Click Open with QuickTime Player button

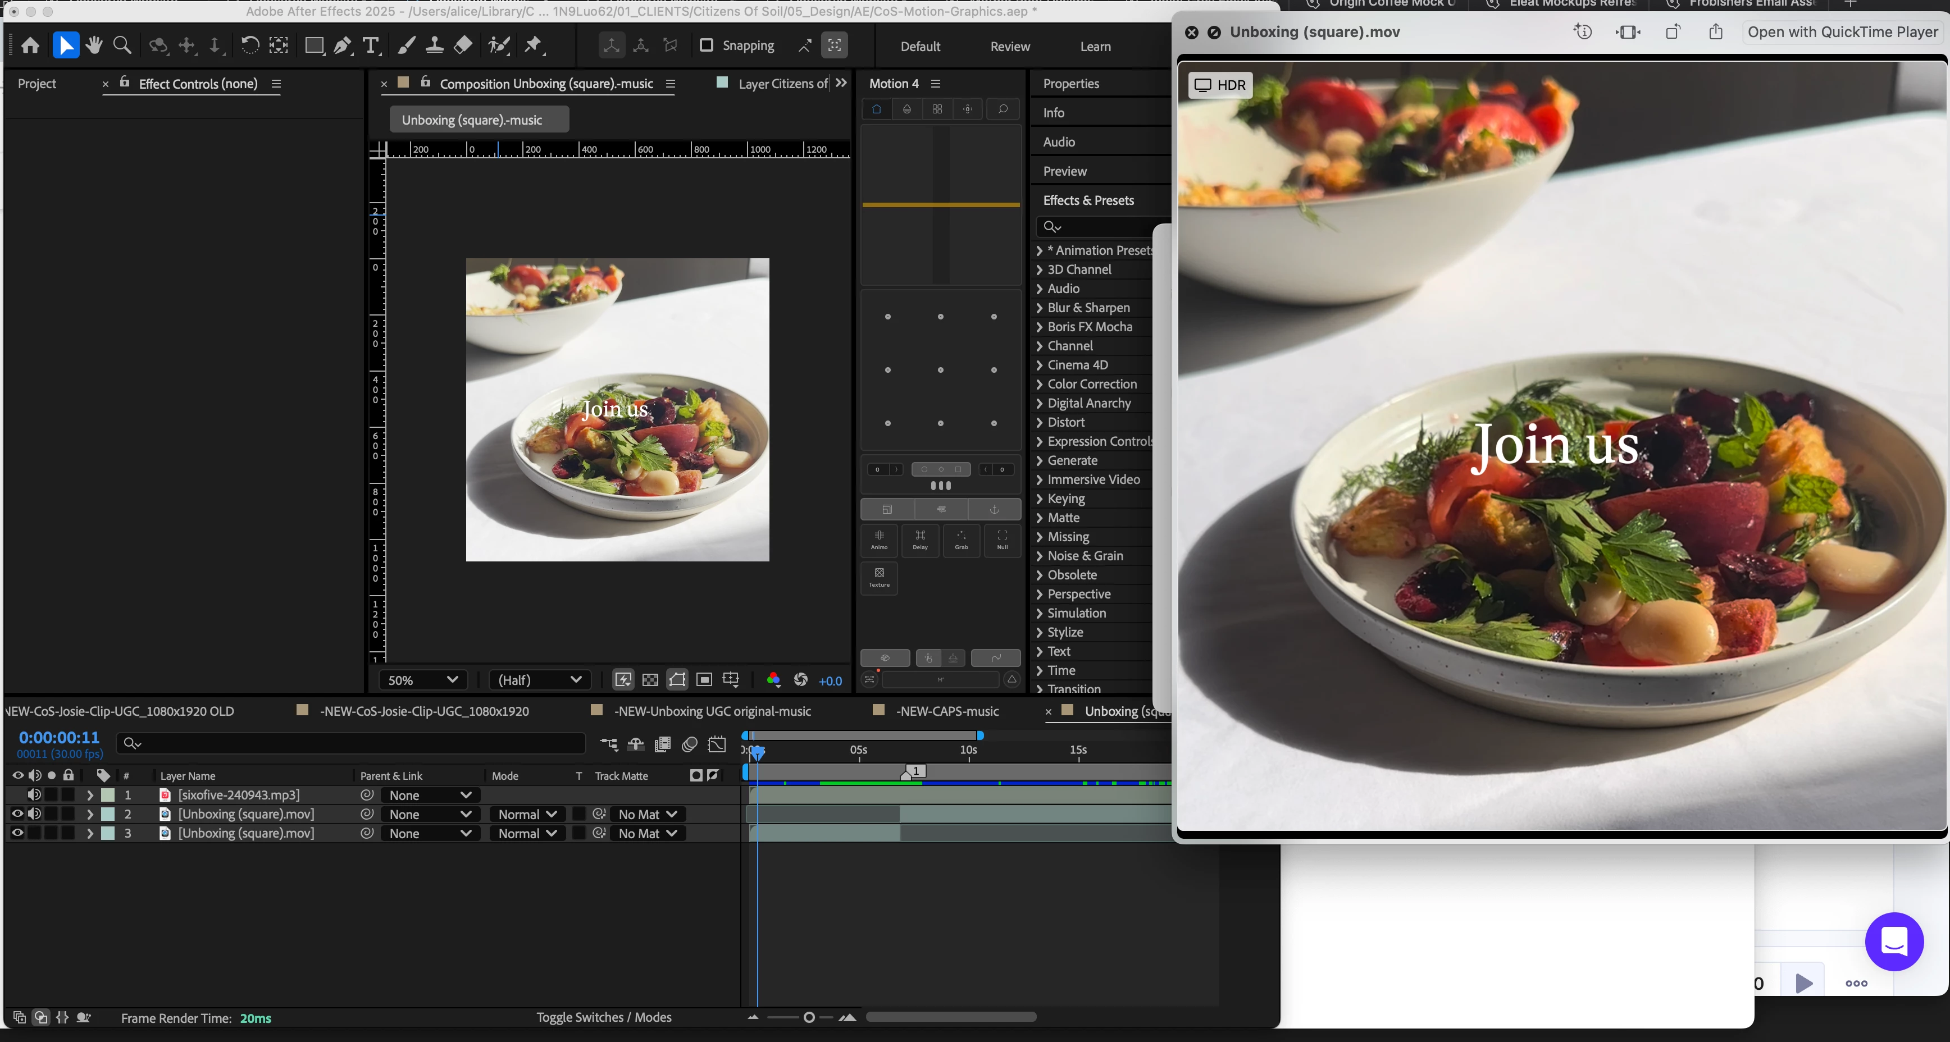point(1842,32)
